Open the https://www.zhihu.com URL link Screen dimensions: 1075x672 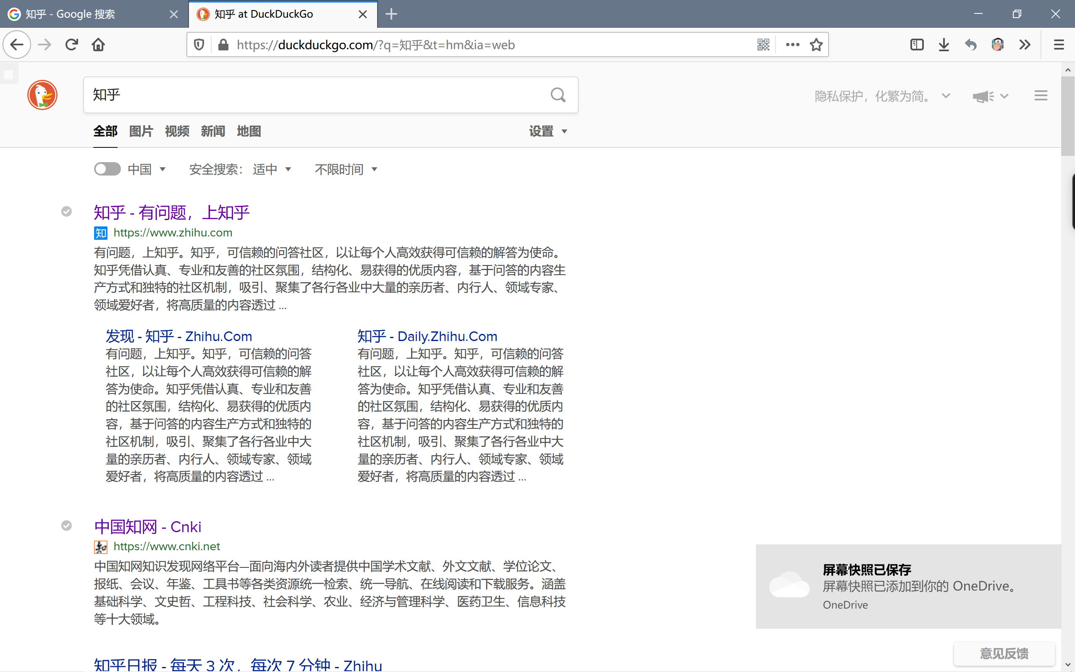173,233
